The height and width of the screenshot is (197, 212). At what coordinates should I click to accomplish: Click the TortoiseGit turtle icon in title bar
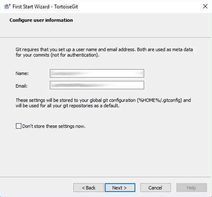coord(7,7)
